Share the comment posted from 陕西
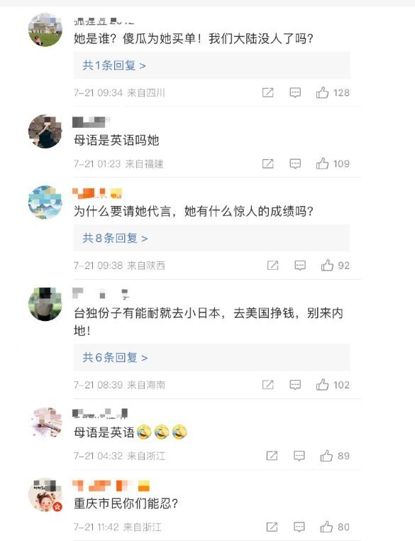Image resolution: width=415 pixels, height=541 pixels. (272, 266)
